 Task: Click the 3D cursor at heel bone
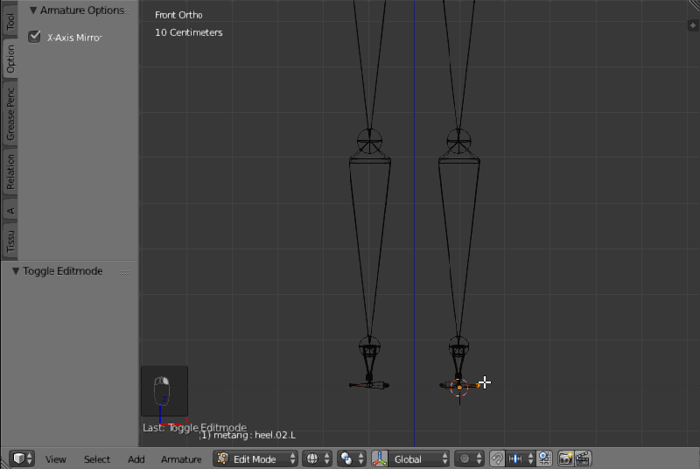pyautogui.click(x=459, y=388)
